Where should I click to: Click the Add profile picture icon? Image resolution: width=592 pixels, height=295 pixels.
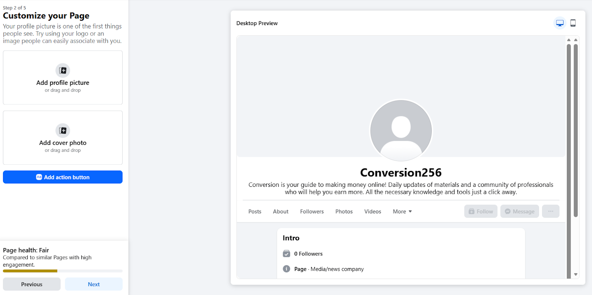[63, 70]
